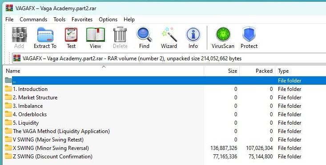Open the Favorites menu
Screen dimensions: 326x165
pos(82,20)
